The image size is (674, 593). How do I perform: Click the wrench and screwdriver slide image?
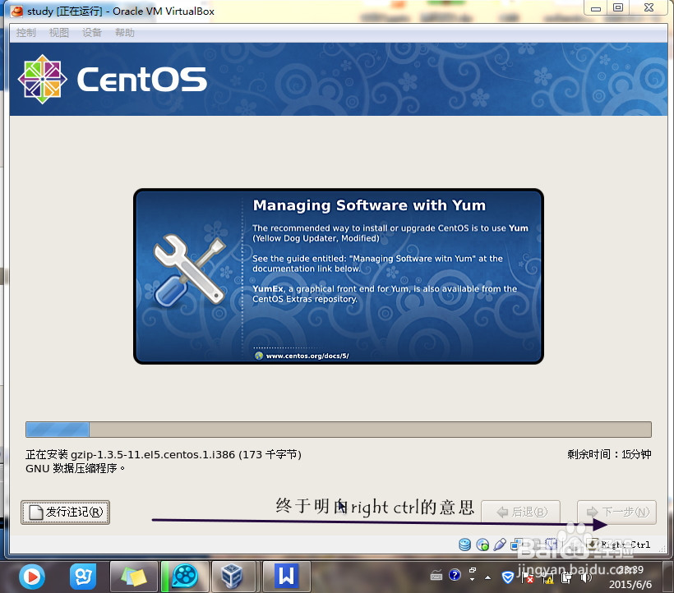[189, 270]
